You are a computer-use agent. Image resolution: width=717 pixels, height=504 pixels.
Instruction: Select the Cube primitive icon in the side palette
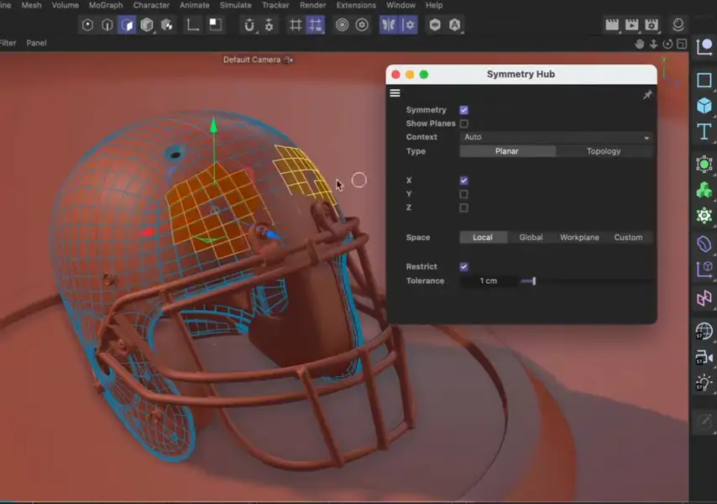tap(704, 106)
